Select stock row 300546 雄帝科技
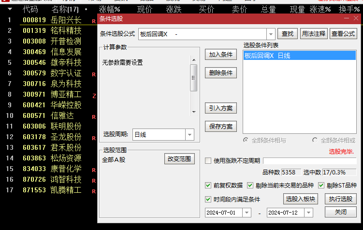The height and width of the screenshot is (230, 363). coord(51,62)
